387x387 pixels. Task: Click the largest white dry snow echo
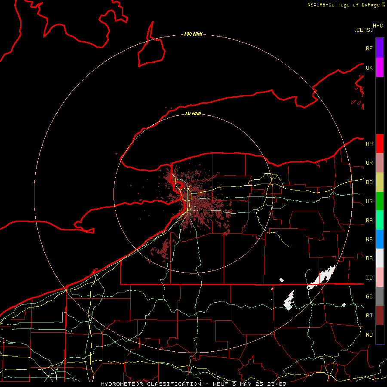[x=322, y=278]
